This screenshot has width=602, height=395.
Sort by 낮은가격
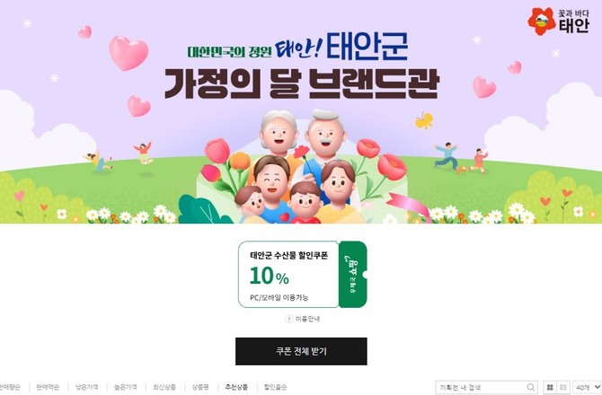click(86, 387)
